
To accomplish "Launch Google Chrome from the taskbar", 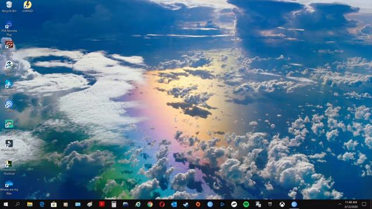I will [150, 204].
